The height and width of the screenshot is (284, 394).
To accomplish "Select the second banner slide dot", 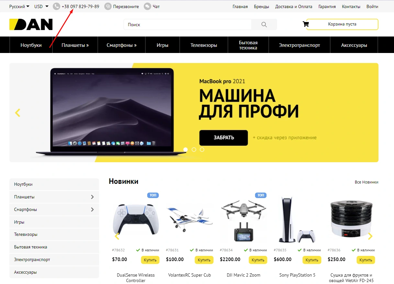I will 194,150.
